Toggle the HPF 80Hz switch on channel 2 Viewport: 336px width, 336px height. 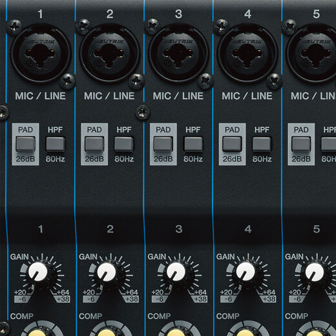point(124,144)
